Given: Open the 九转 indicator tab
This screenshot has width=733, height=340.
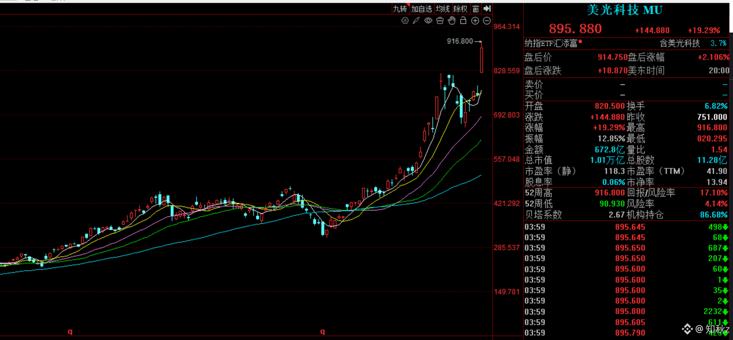Looking at the screenshot, I should click(400, 9).
